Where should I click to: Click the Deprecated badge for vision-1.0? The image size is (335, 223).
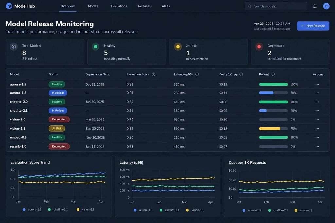tap(59, 119)
